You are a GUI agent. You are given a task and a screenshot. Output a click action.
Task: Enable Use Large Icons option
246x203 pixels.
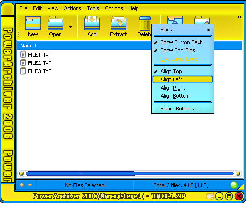[183, 59]
